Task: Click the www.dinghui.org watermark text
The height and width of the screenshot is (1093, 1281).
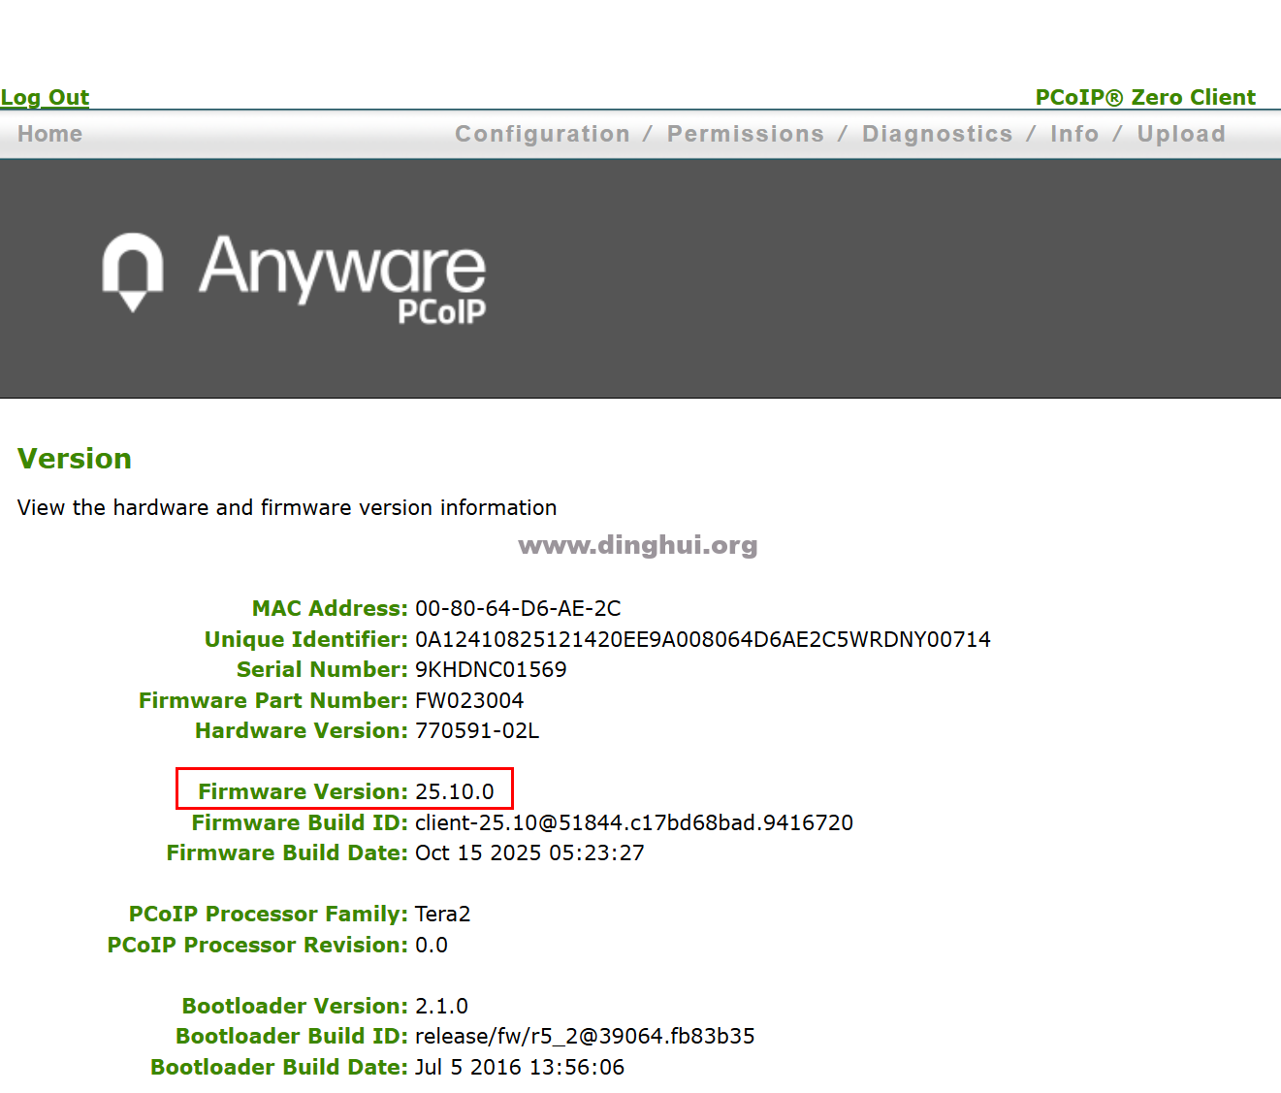Action: [x=638, y=545]
